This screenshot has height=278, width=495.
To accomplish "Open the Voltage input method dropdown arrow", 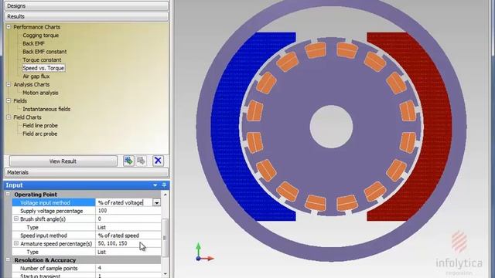I will (156, 202).
